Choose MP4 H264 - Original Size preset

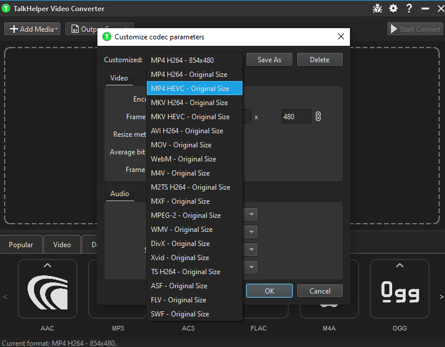click(194, 75)
